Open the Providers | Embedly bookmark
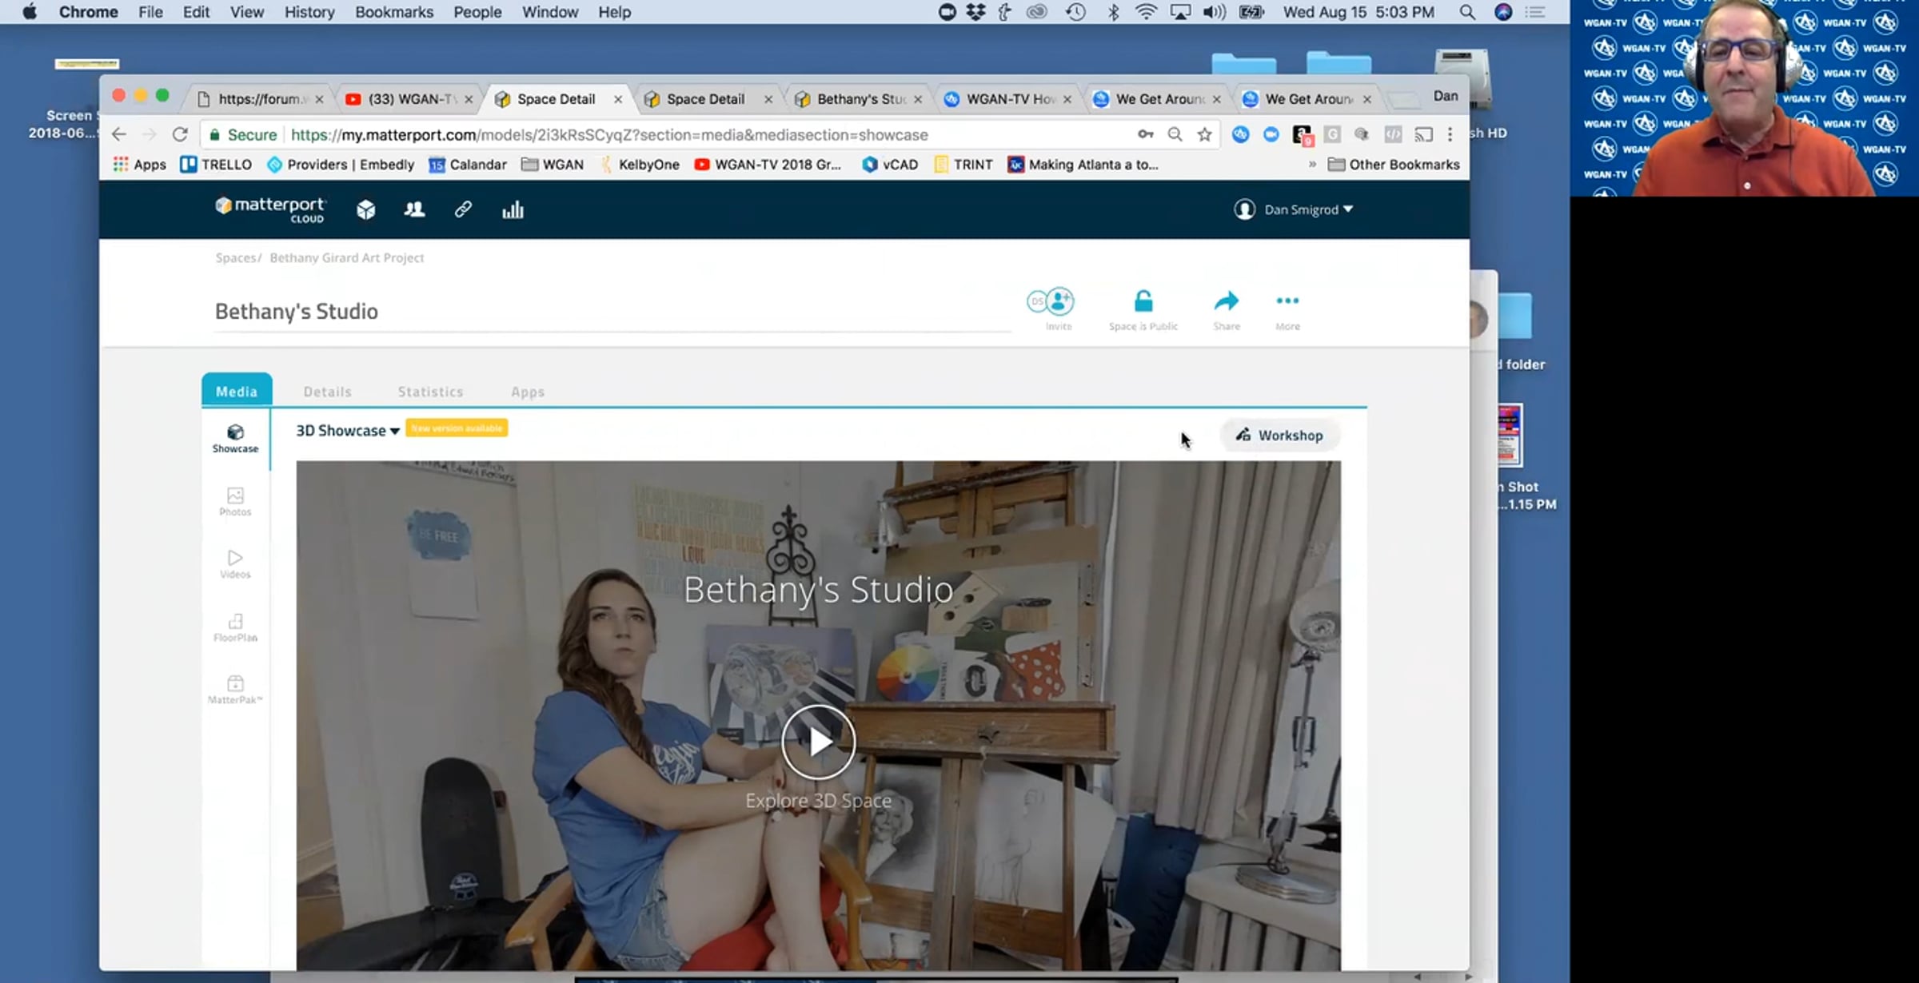The height and width of the screenshot is (983, 1919). (x=341, y=165)
